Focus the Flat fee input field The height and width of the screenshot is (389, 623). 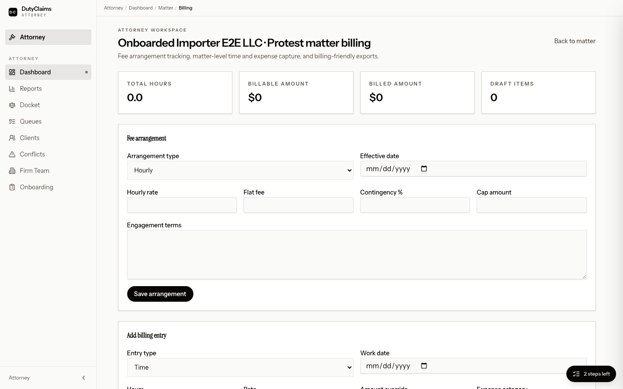(x=299, y=205)
